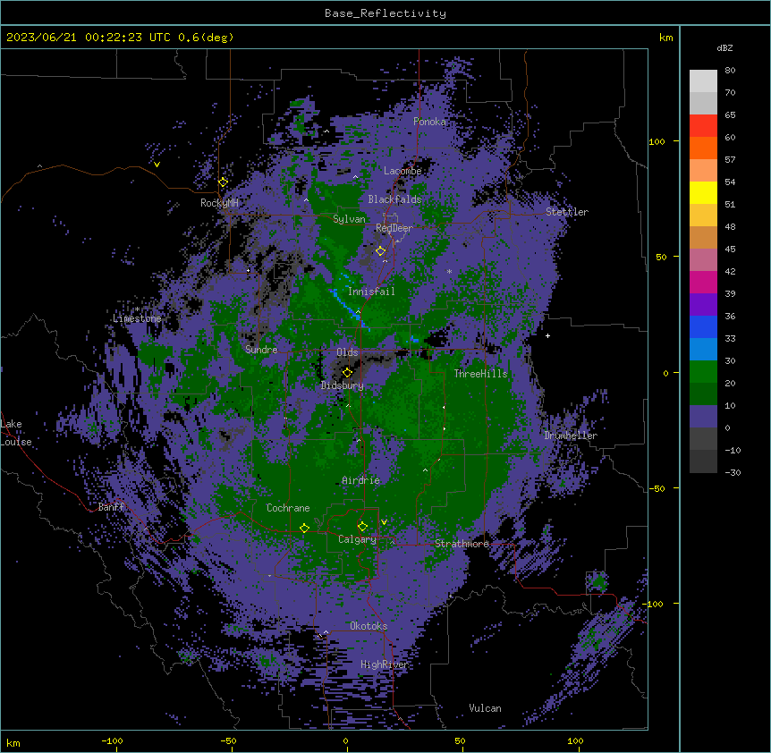This screenshot has width=771, height=753.
Task: Select the royal blue swatch below label 36
Action: (x=703, y=326)
